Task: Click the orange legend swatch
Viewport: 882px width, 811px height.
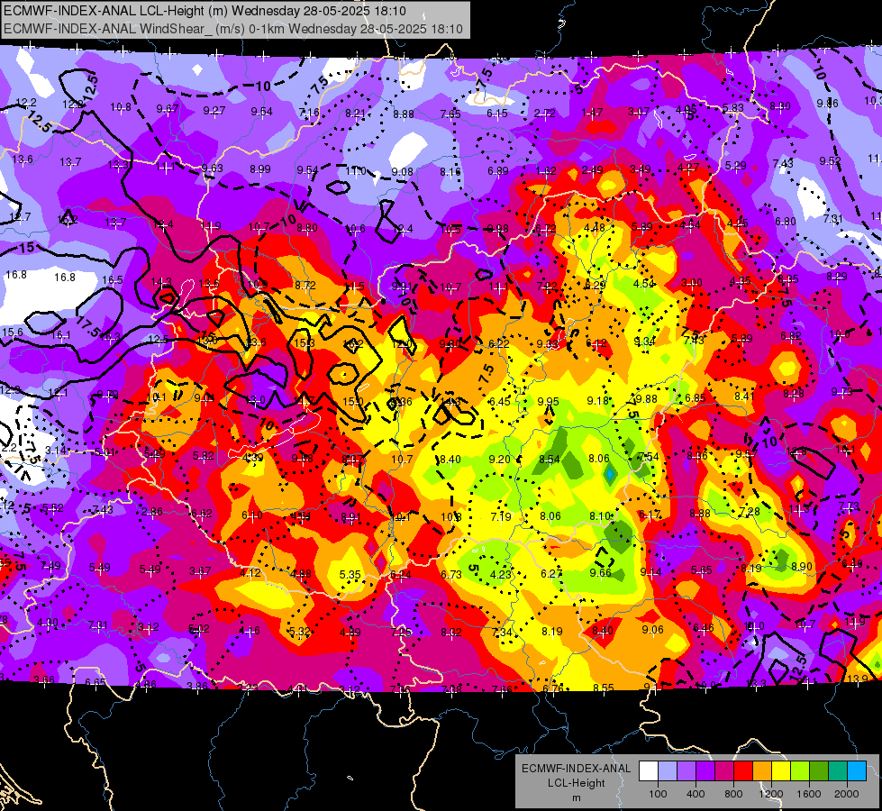Action: tap(762, 770)
